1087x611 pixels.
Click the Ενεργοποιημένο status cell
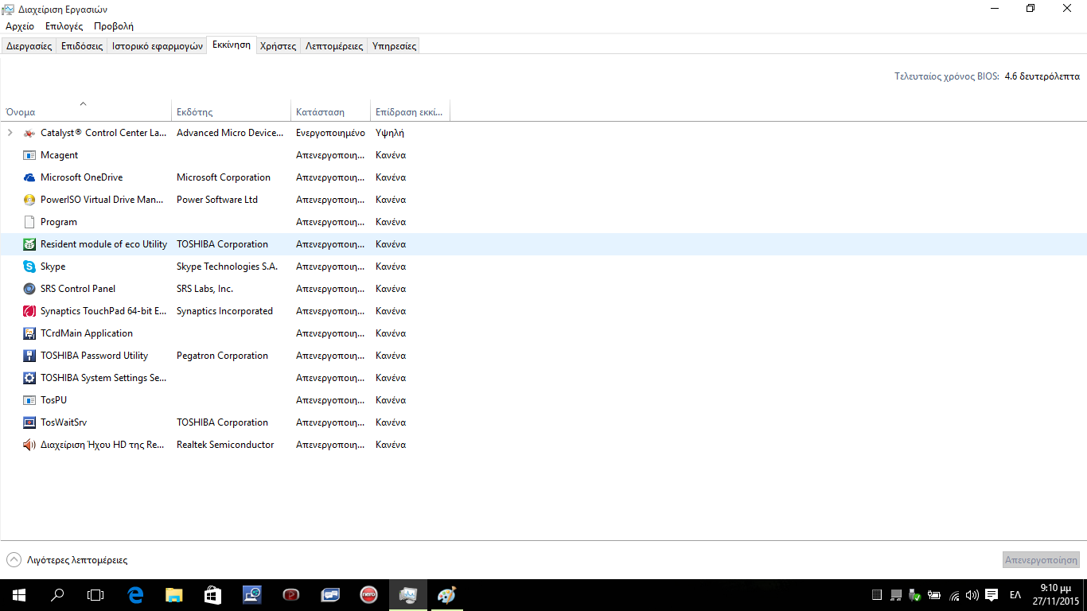pos(330,133)
